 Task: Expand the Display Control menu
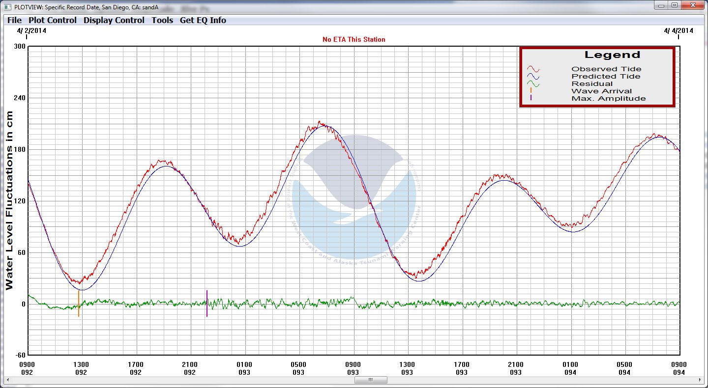[x=114, y=20]
